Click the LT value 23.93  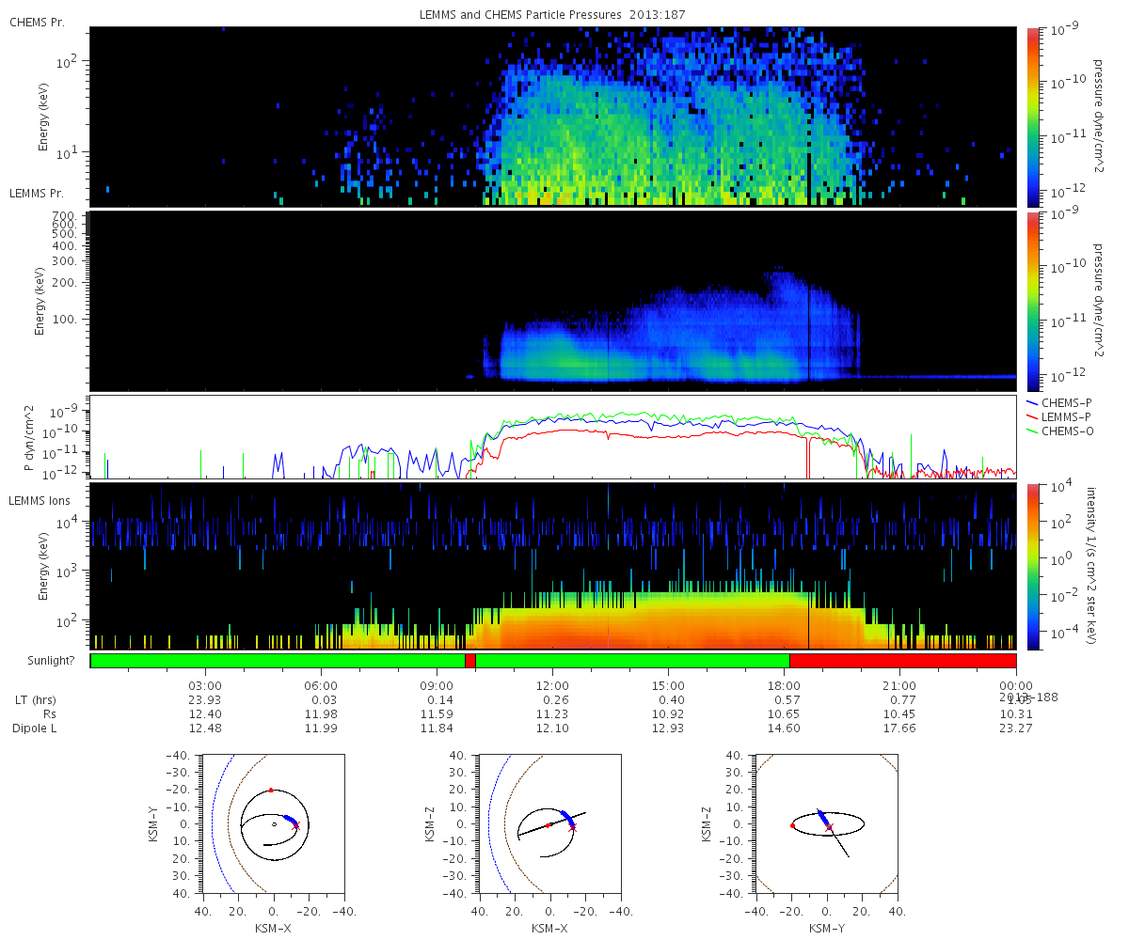205,700
